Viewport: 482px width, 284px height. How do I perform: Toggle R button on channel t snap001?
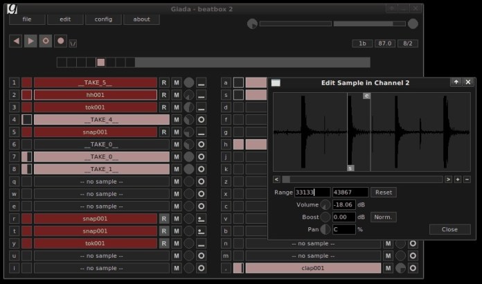(164, 231)
